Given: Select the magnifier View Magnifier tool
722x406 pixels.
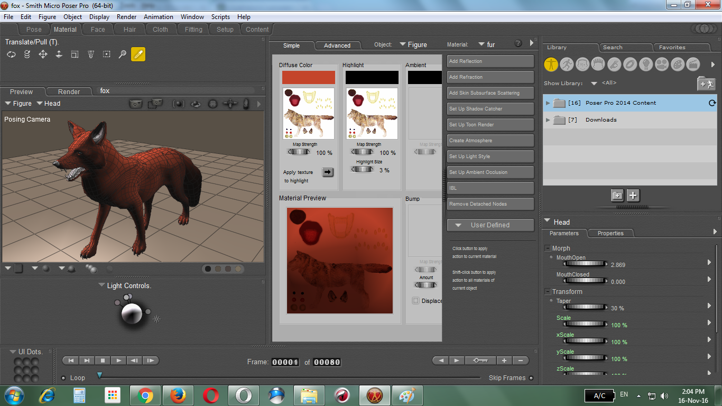Looking at the screenshot, I should pos(122,54).
